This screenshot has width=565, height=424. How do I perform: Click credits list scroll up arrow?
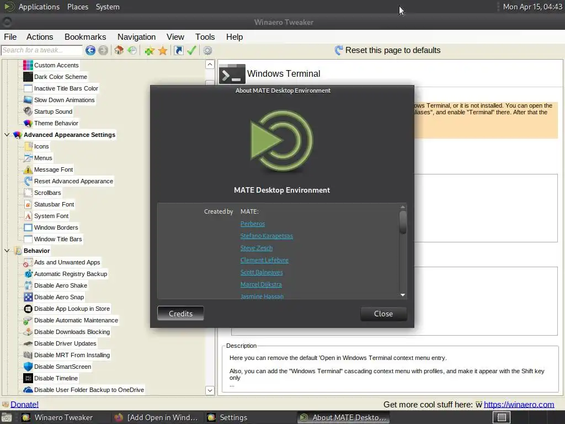[x=403, y=207]
